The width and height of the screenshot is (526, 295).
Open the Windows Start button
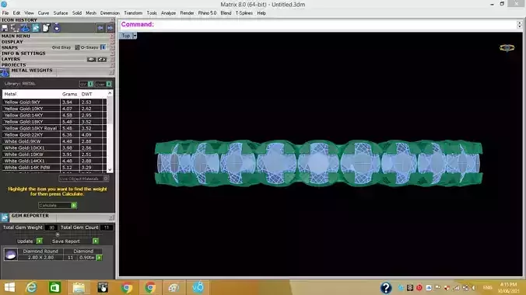9,288
